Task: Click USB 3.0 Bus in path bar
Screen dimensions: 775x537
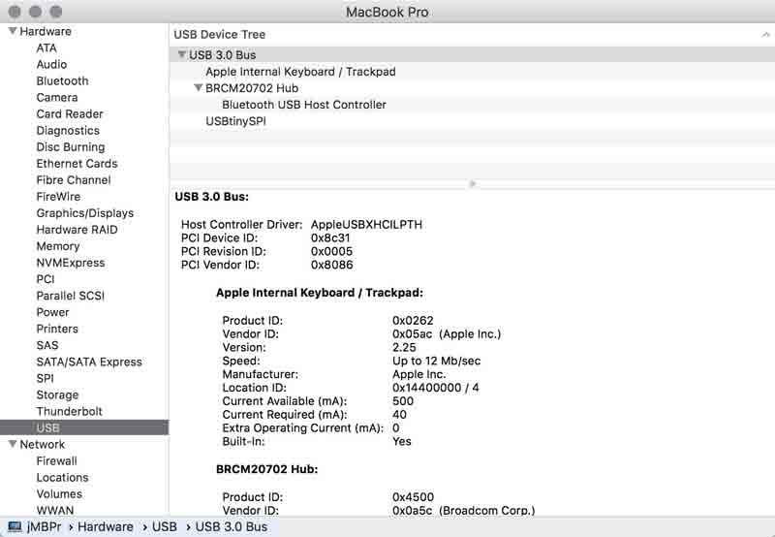Action: [x=232, y=526]
